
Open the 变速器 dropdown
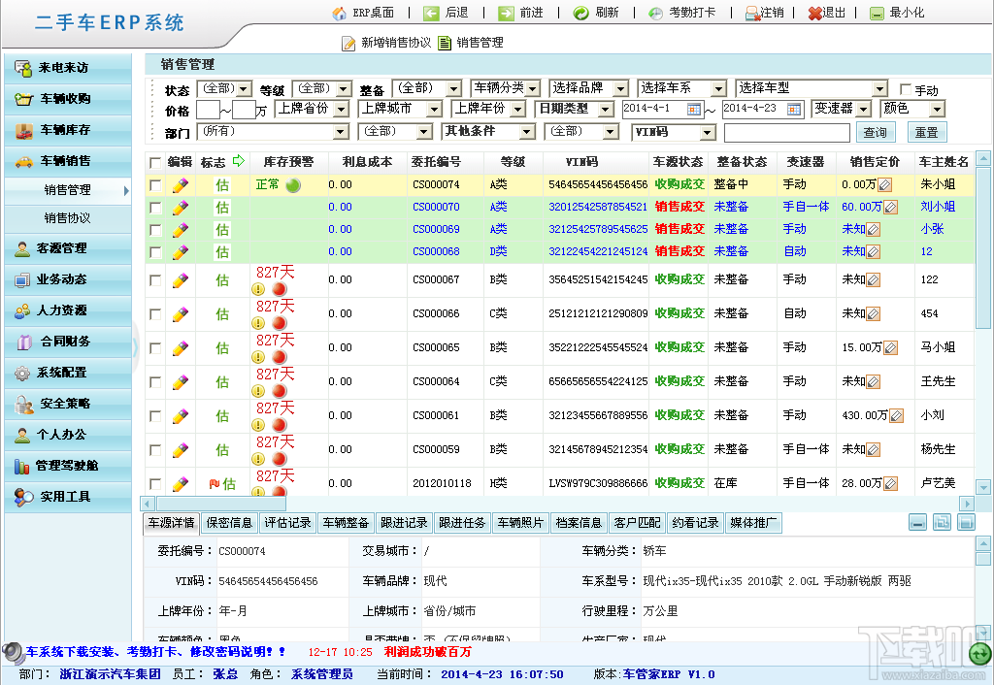click(841, 109)
